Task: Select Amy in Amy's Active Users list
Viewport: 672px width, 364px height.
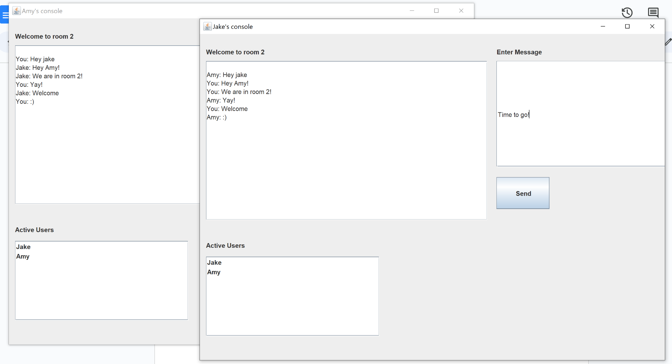Action: click(23, 256)
